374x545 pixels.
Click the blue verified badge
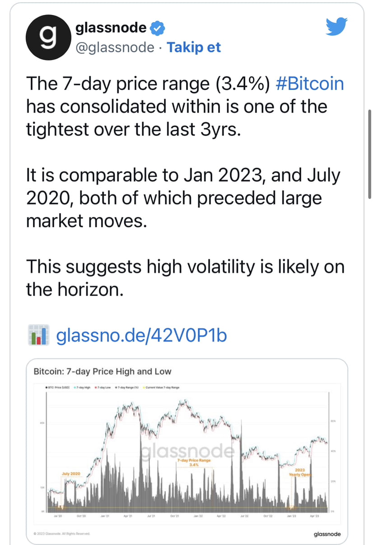pos(157,28)
